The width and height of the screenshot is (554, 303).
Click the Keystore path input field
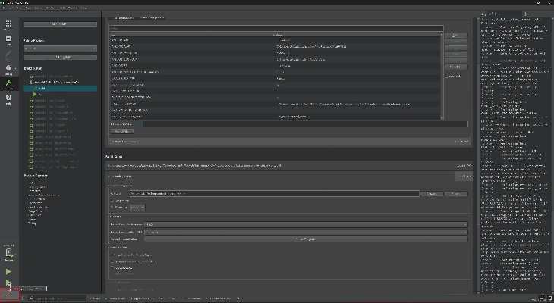click(x=273, y=194)
